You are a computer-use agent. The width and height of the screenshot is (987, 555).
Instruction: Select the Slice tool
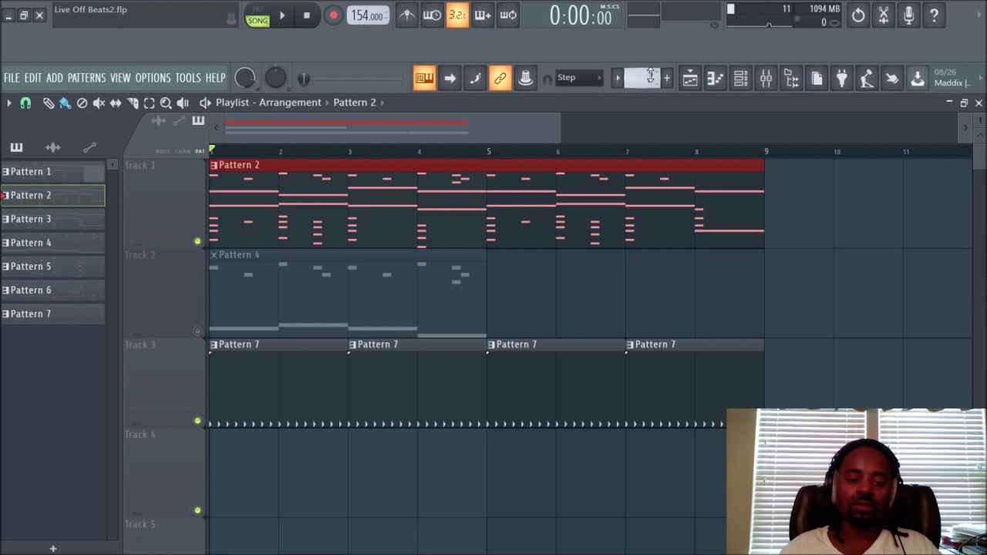click(x=133, y=103)
